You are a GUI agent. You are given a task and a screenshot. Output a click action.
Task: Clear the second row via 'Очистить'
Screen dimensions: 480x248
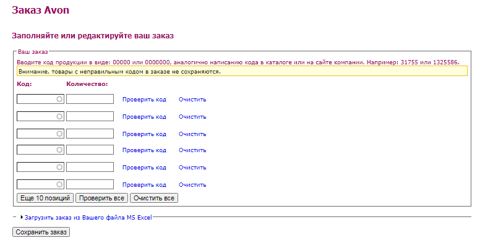coord(192,117)
